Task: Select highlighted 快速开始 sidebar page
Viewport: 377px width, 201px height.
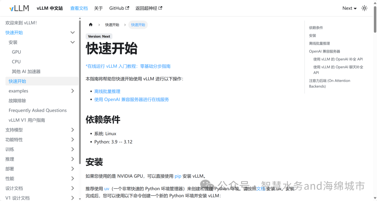Action: [42, 81]
